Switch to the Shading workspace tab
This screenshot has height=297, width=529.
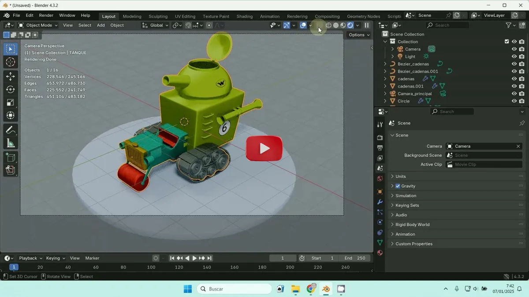pos(244,16)
